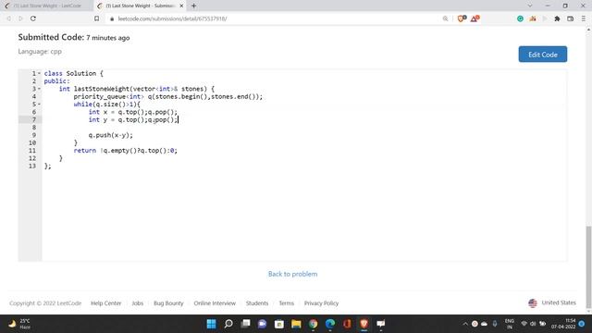Screen dimensions: 592x333
Task: Open Microsoft Edge from the taskbar
Action: pyautogui.click(x=330, y=324)
